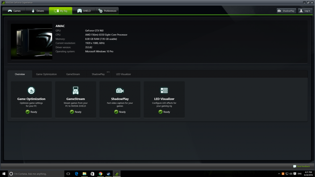This screenshot has height=177, width=315.
Task: Switch to the Overview sub-tab
Action: tap(20, 74)
